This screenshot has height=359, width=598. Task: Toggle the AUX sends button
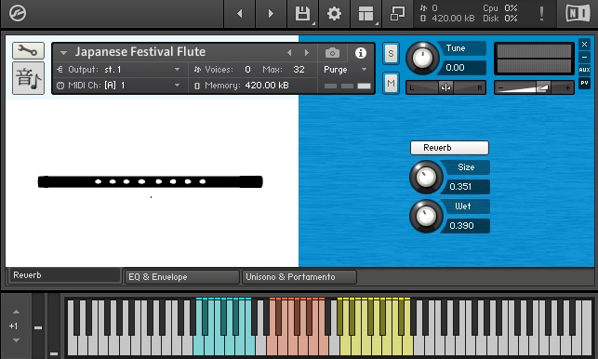click(584, 70)
